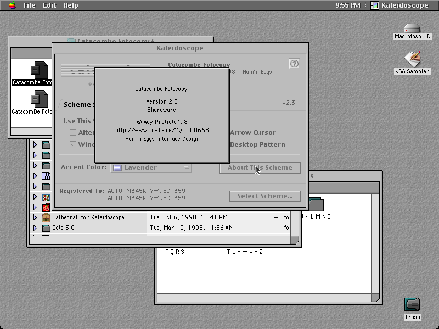Click the Kaleidoscope window title bar
The width and height of the screenshot is (439, 329).
[181, 48]
